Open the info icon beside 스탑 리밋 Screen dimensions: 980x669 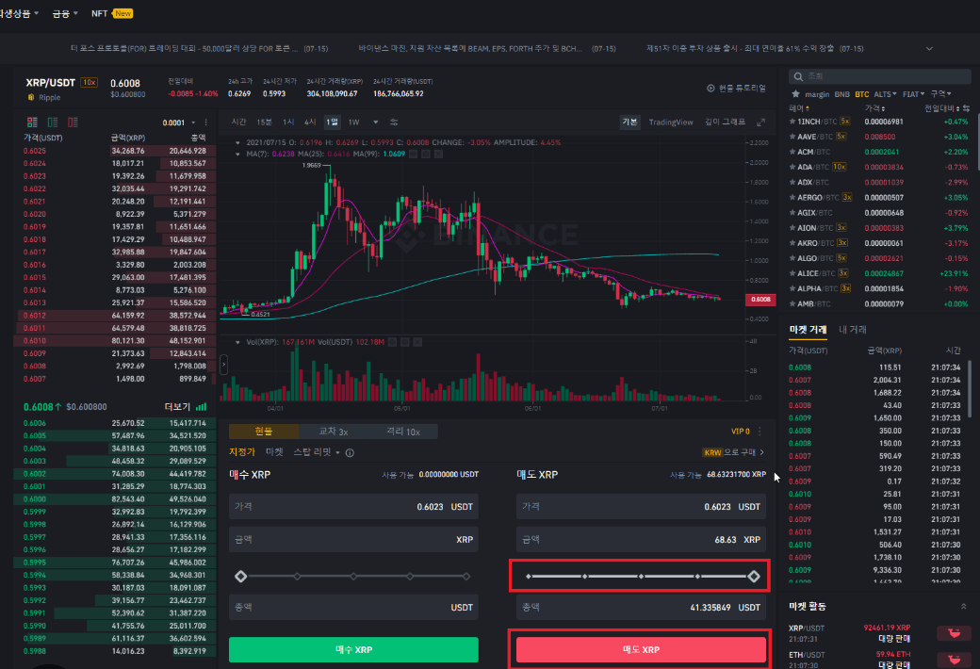350,452
